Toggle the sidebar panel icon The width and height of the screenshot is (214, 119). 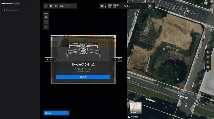(51, 6)
